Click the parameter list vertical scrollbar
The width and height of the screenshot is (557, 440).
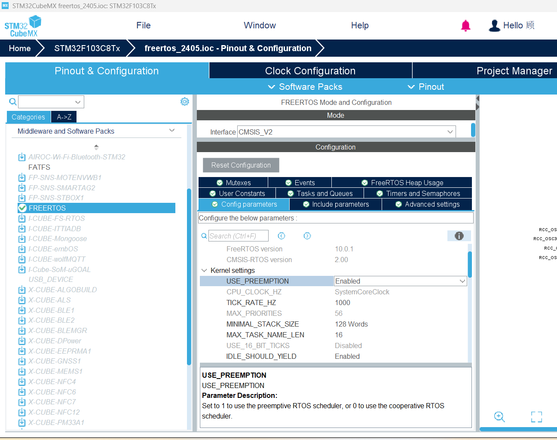coord(470,264)
